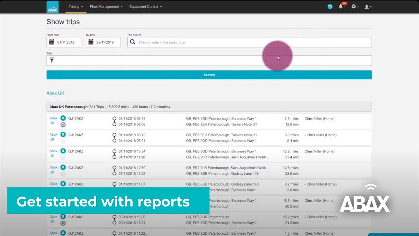Screen dimensions: 419x236
Task: Click the end time 01/11/2018 13:22
Action: [132, 174]
